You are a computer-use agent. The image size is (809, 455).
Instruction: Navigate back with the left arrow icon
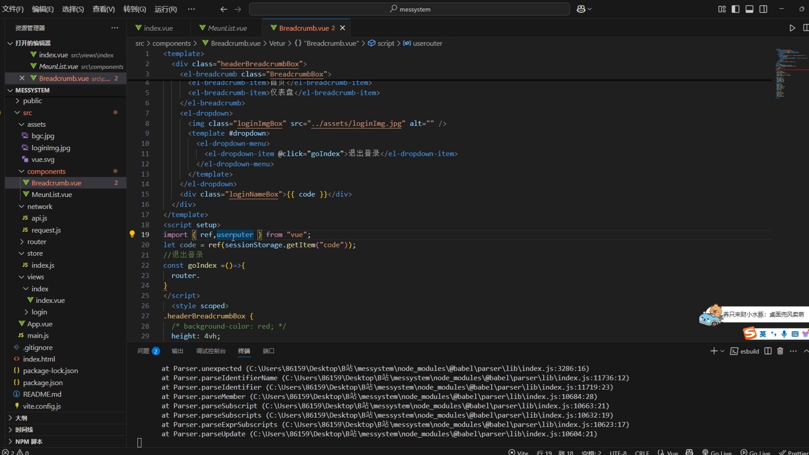tap(224, 9)
